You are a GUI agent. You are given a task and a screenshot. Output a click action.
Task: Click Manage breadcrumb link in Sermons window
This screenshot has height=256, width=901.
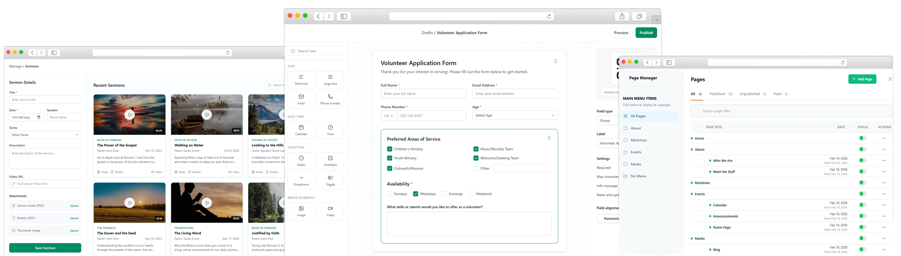(x=15, y=66)
